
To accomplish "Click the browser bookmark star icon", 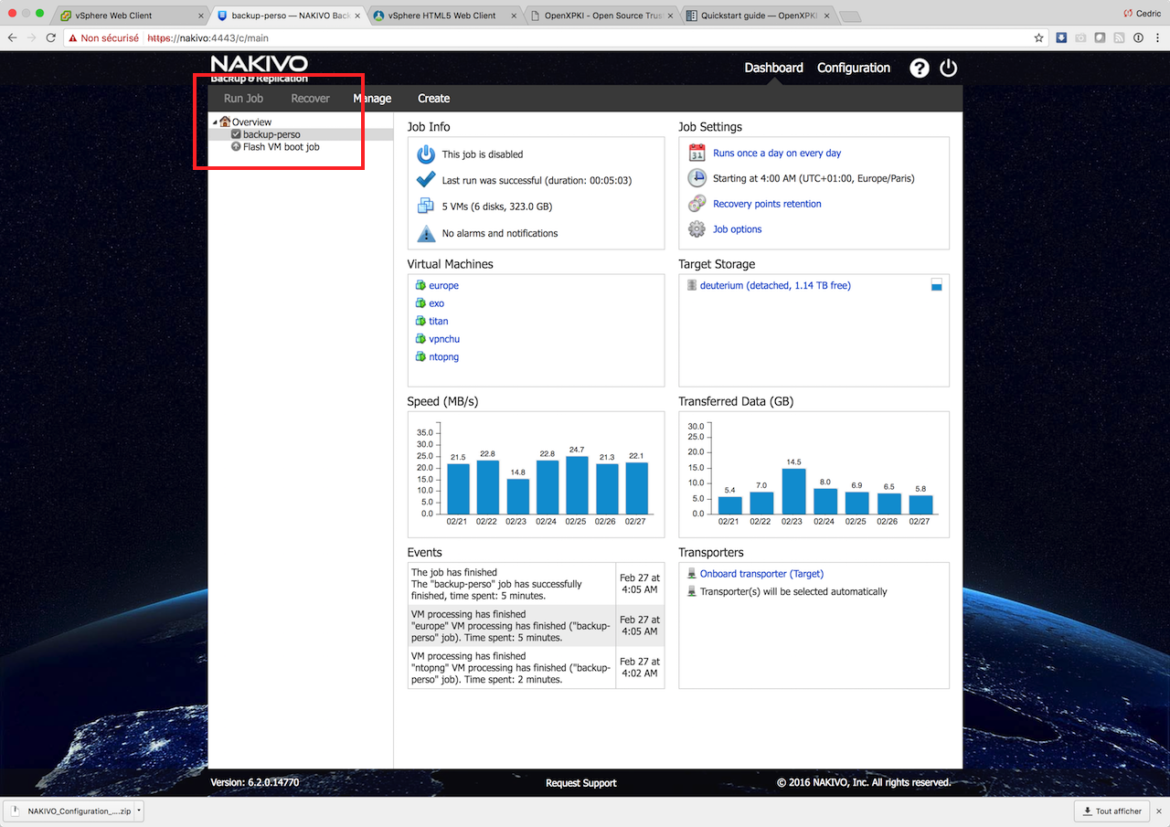I will pos(1038,38).
